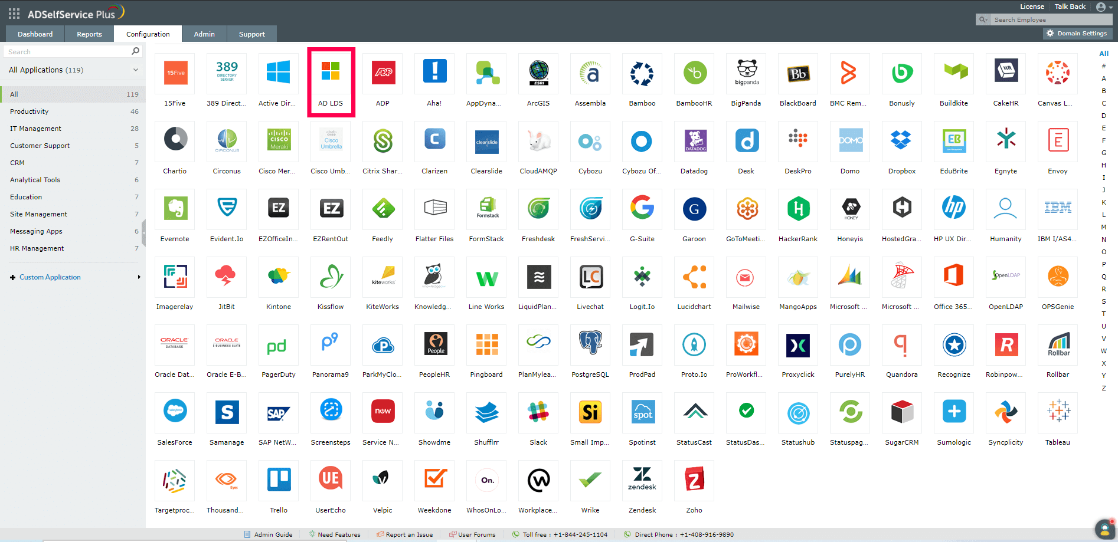Select the OpenLDAP app icon
This screenshot has width=1118, height=542.
tap(1006, 277)
